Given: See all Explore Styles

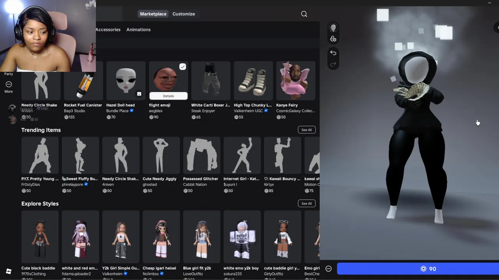Looking at the screenshot, I should tap(306, 203).
